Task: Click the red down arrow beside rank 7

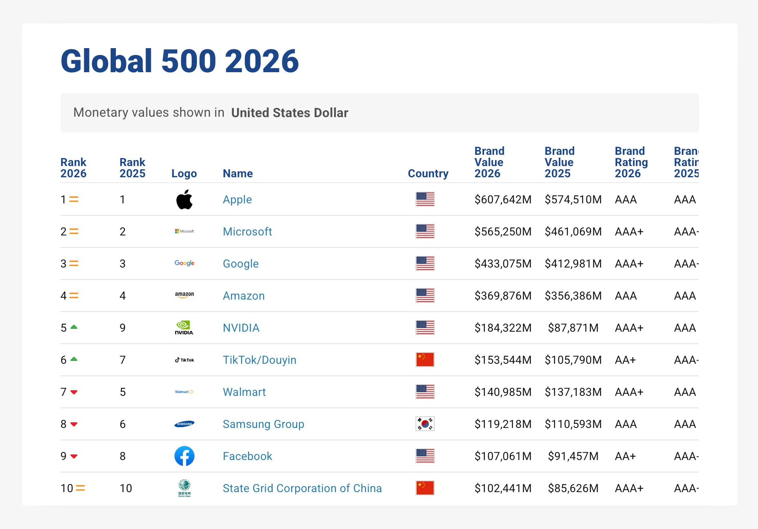Action: pos(74,392)
